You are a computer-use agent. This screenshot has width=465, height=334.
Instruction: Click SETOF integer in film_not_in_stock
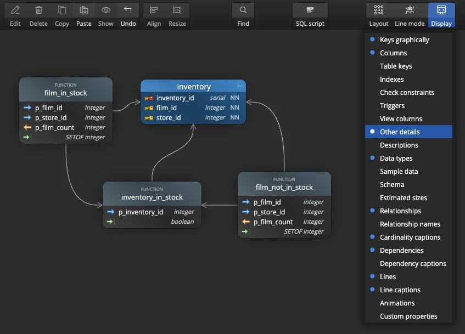[x=304, y=231]
